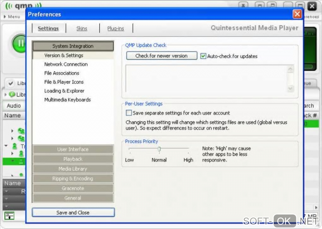Close the Preferences dialog with red X
Screen dimensions: 322x229
tap(297, 14)
